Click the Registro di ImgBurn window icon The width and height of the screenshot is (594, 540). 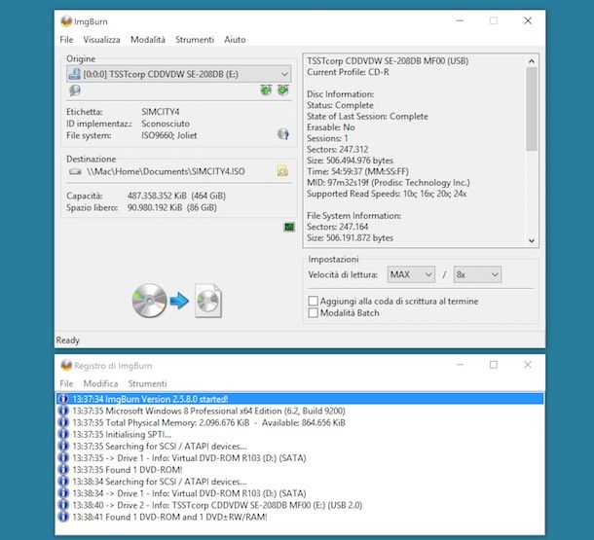point(66,365)
